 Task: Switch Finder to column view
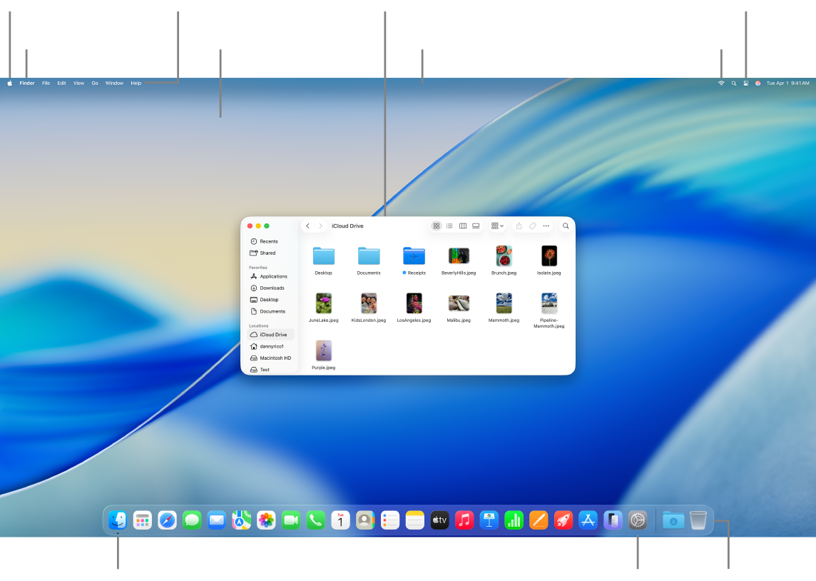(x=463, y=226)
